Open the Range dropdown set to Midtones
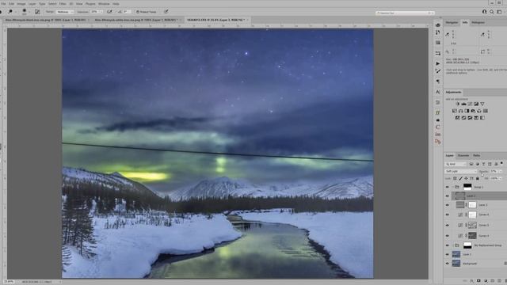This screenshot has width=507, height=285. point(65,12)
